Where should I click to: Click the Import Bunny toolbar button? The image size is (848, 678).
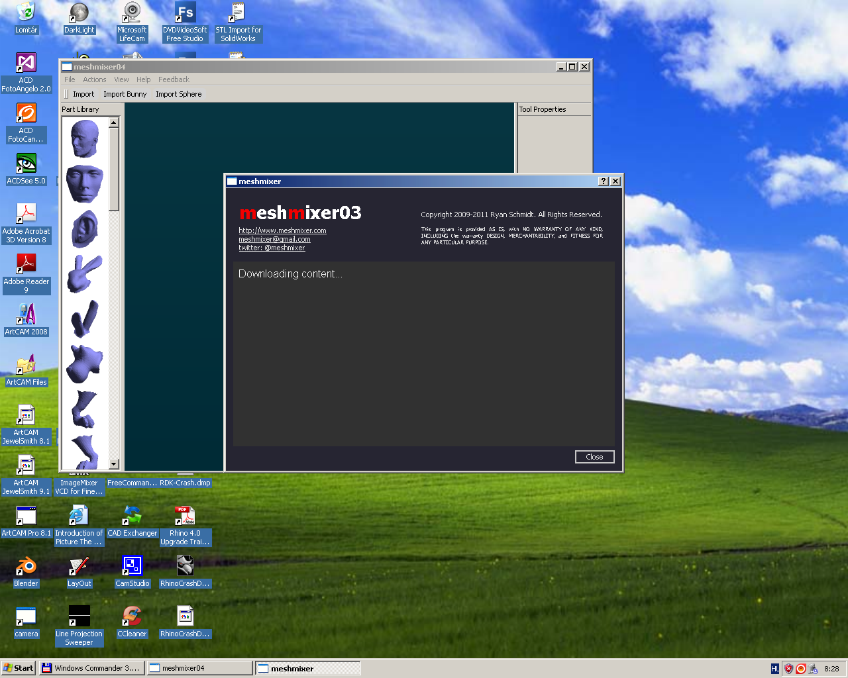(x=125, y=94)
